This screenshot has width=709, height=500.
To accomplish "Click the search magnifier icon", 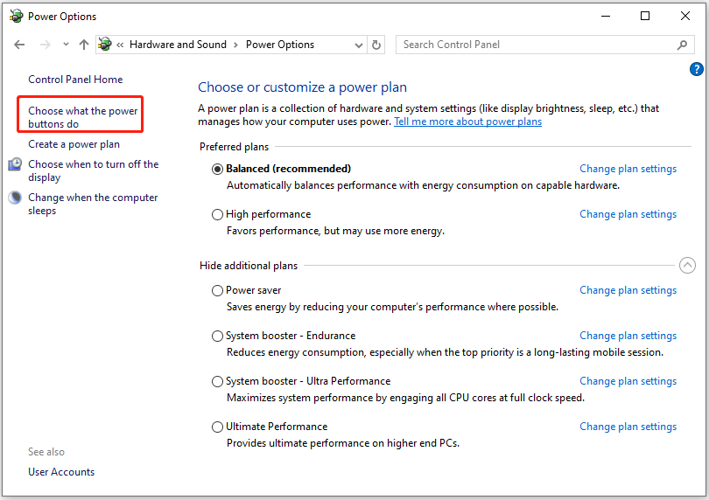I will click(683, 45).
